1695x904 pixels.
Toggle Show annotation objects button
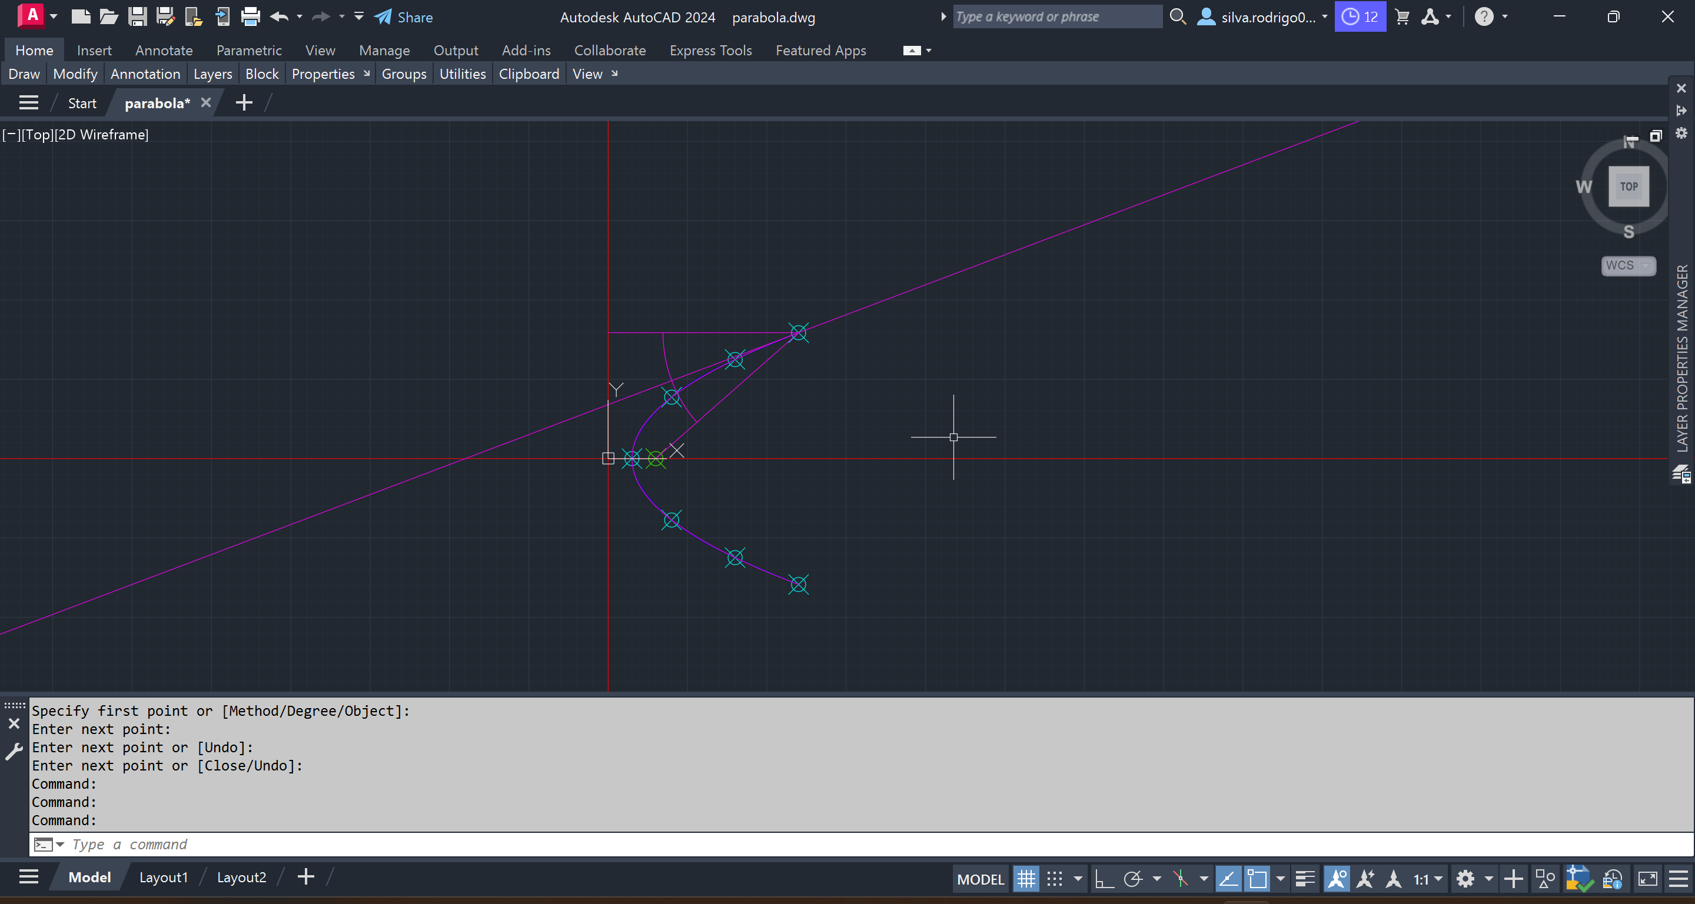pyautogui.click(x=1337, y=878)
